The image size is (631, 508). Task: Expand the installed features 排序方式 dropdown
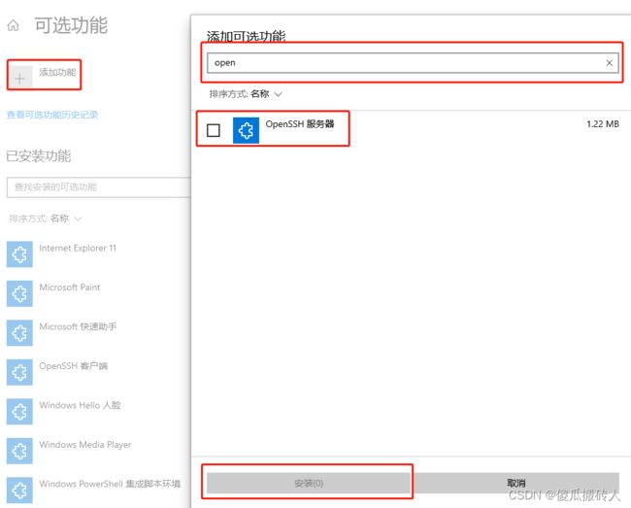45,219
